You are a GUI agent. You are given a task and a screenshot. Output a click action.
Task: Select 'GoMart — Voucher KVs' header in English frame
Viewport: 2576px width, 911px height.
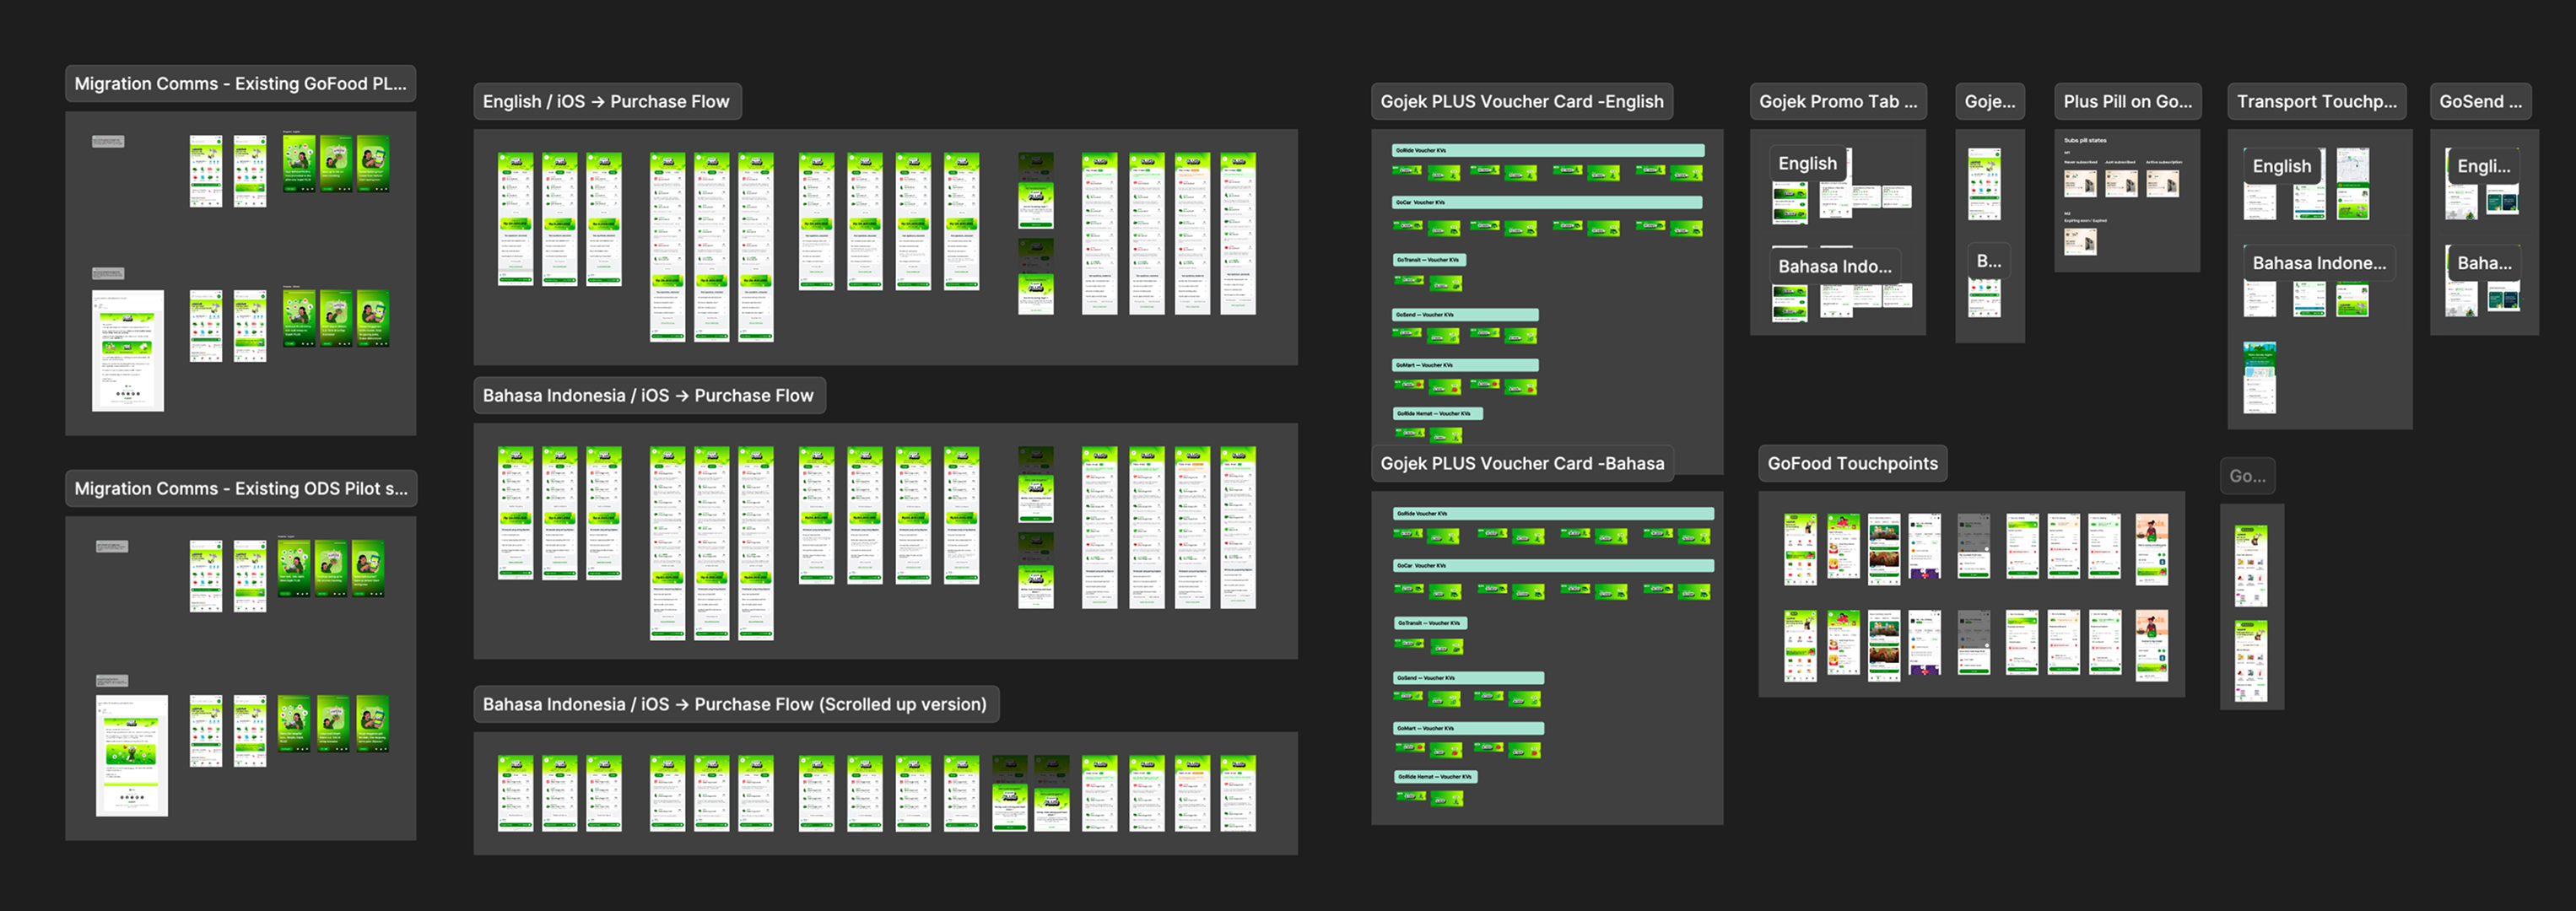pos(1465,365)
